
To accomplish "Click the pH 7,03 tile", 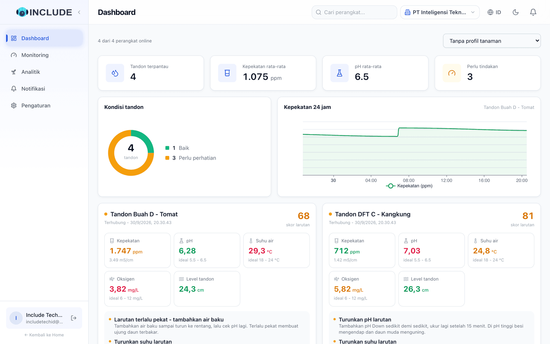I will point(431,250).
